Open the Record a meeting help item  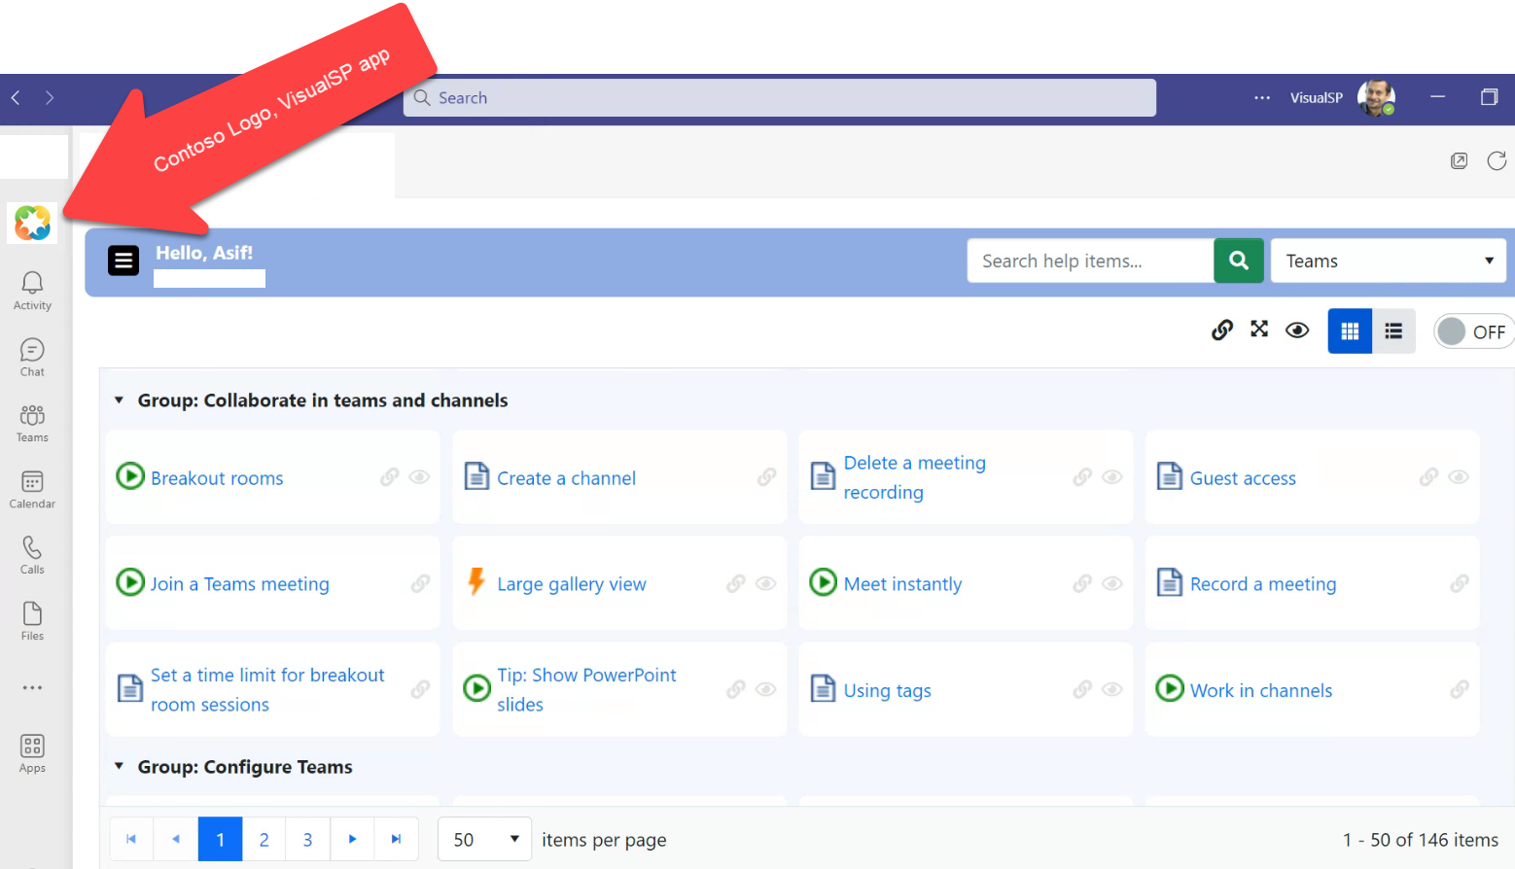[1262, 584]
